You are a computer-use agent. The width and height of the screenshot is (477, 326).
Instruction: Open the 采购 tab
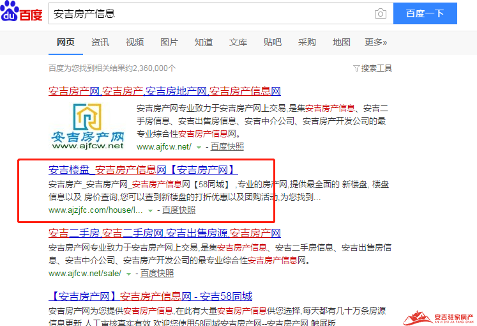point(307,42)
